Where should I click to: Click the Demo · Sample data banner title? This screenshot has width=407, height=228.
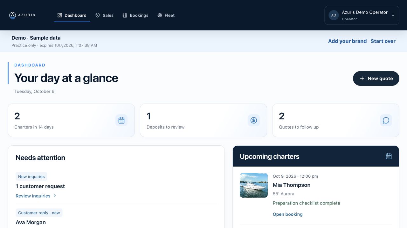36,38
